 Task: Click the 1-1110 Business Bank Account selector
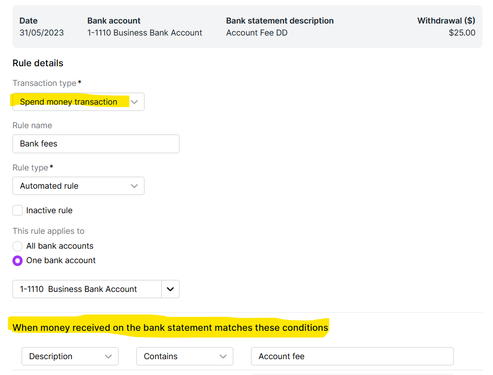pyautogui.click(x=86, y=289)
